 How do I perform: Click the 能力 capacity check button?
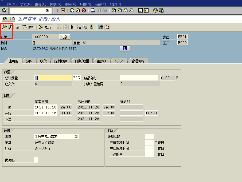45,27
